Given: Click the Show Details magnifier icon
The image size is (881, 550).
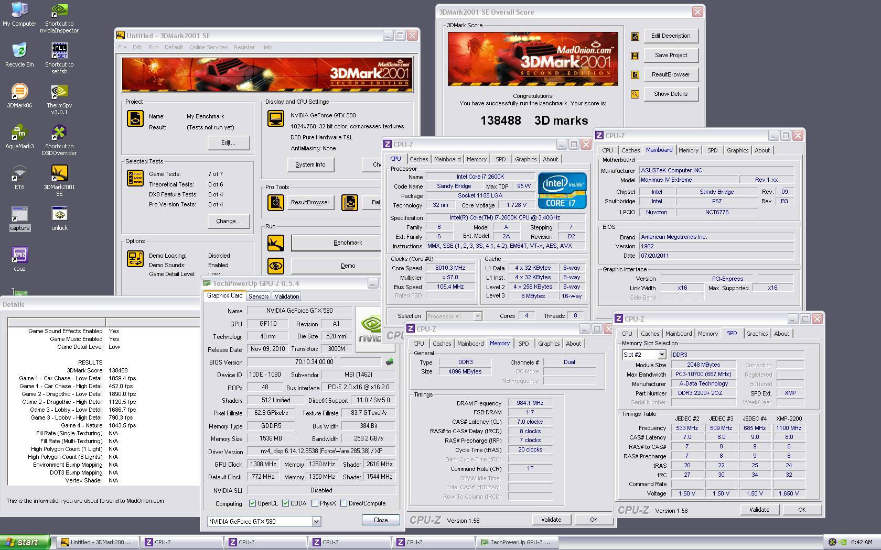Looking at the screenshot, I should pyautogui.click(x=635, y=94).
